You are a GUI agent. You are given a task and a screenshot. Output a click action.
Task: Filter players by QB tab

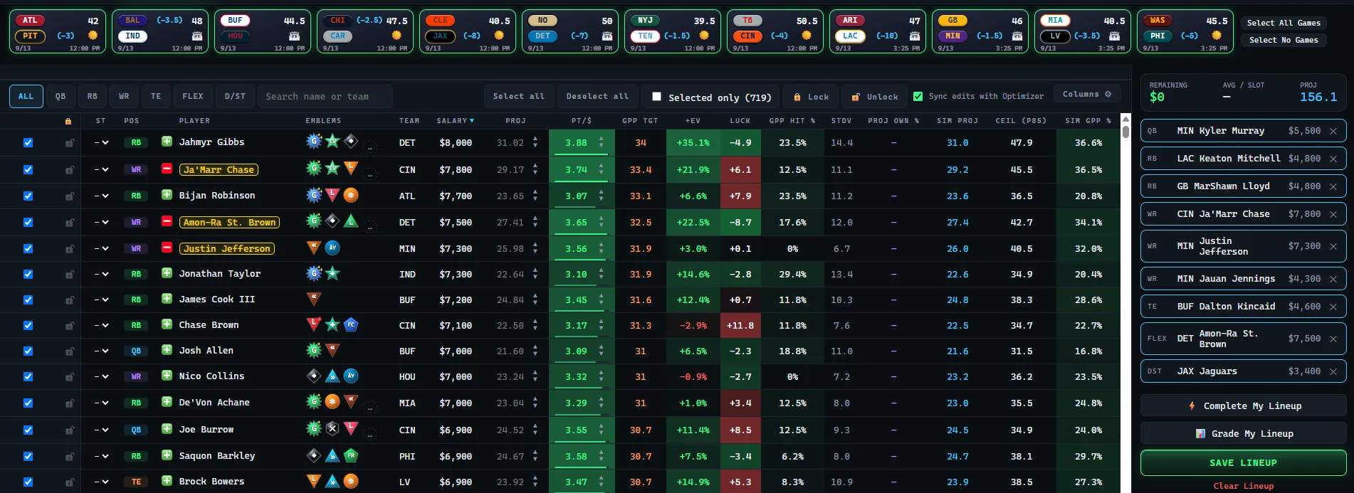61,96
